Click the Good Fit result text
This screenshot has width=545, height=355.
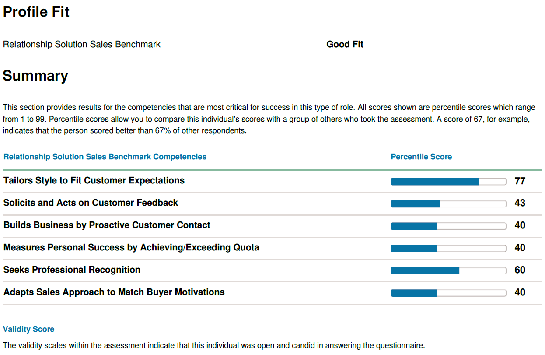click(x=345, y=45)
